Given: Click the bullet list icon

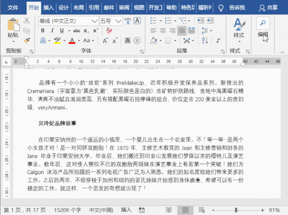Looking at the screenshot, I should coord(153,21).
